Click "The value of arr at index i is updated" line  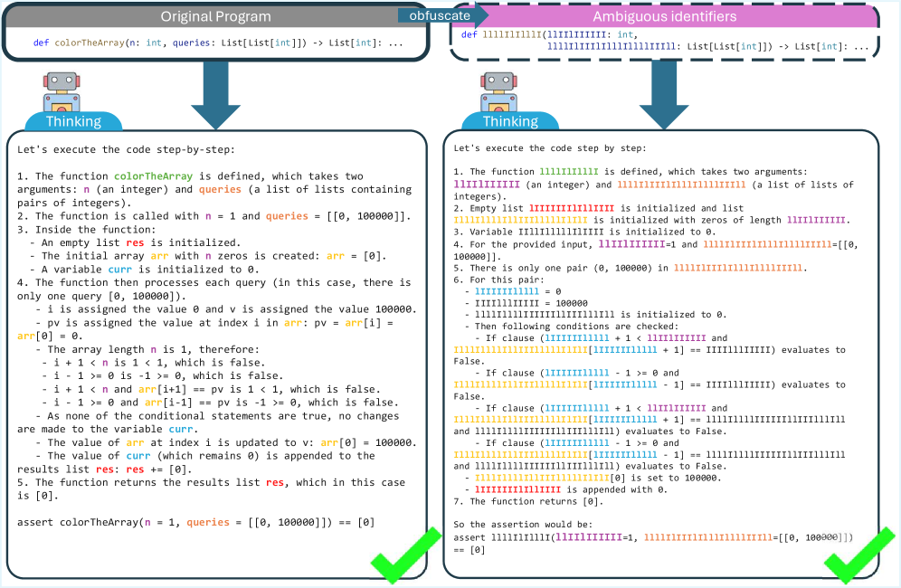click(226, 442)
